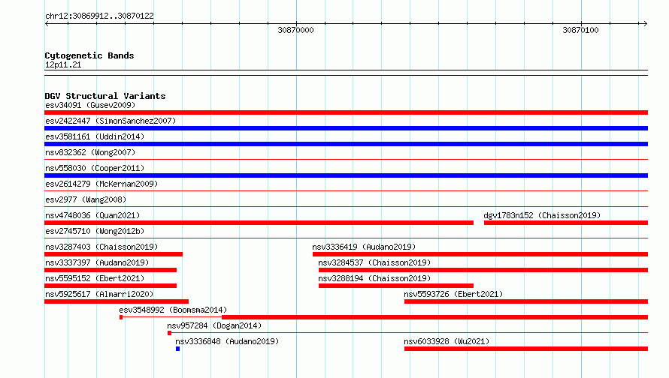The width and height of the screenshot is (669, 378).
Task: Open nsv3288194 (Chaisson2019) label
Action: (374, 278)
